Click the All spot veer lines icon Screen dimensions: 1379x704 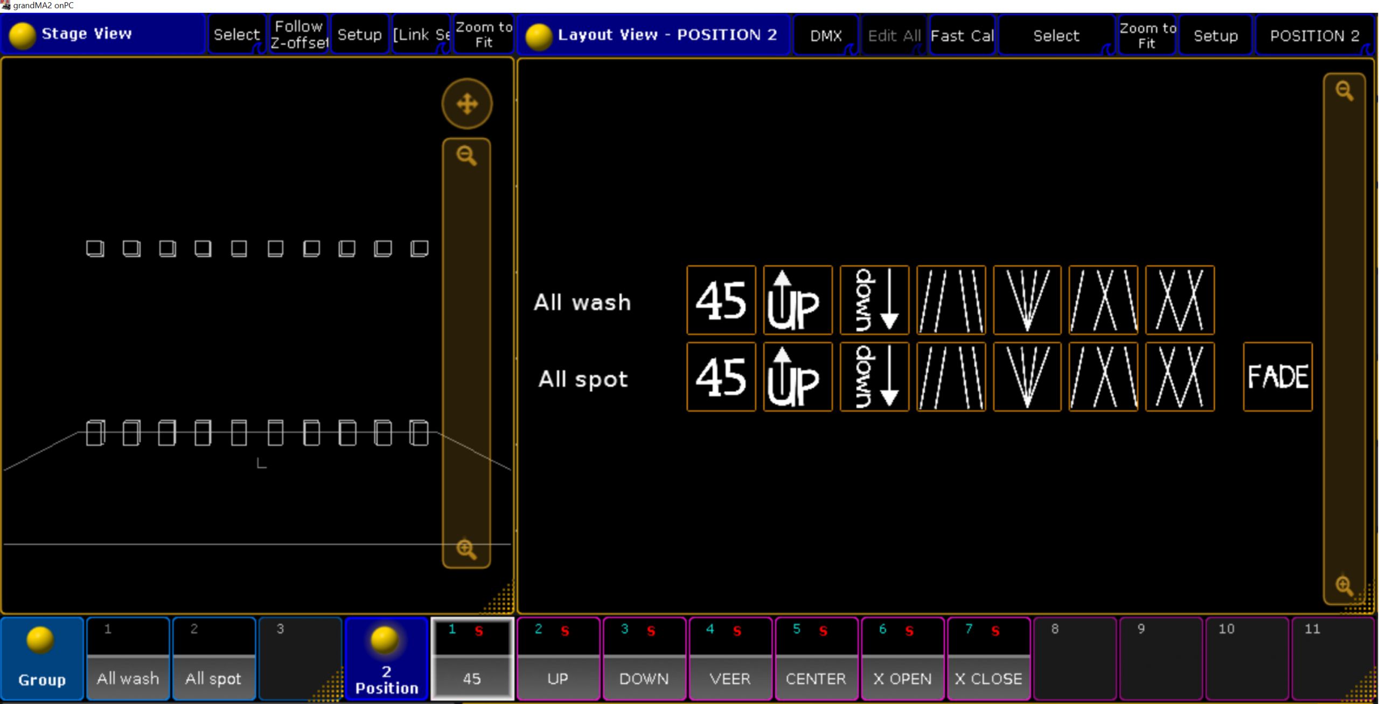point(951,377)
